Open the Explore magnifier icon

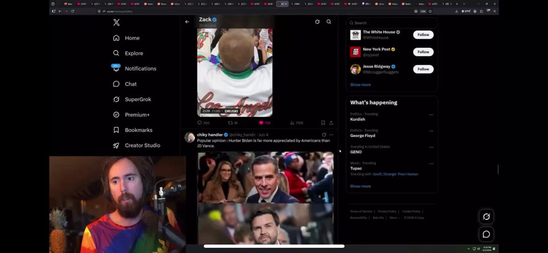coord(116,53)
